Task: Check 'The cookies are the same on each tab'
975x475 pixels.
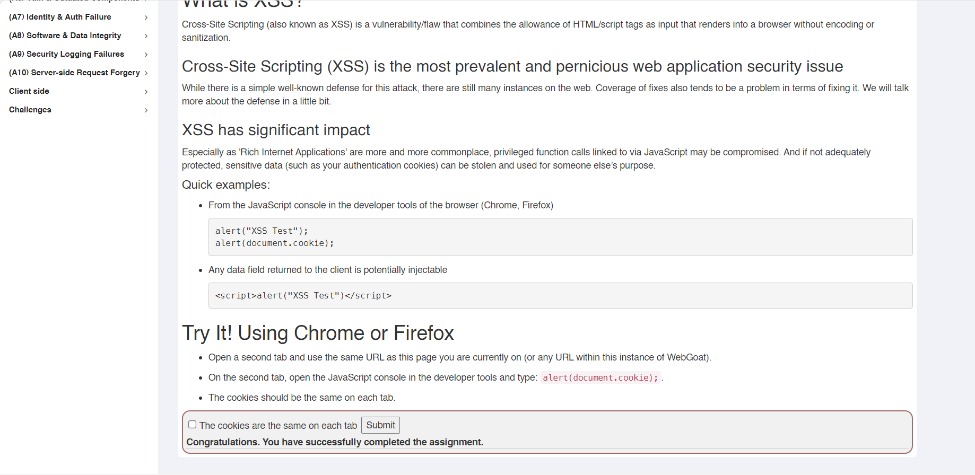Action: tap(193, 425)
